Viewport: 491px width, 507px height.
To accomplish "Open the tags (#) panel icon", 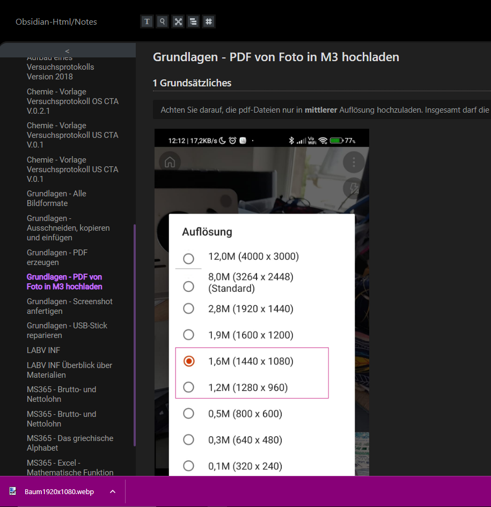I will coord(209,21).
